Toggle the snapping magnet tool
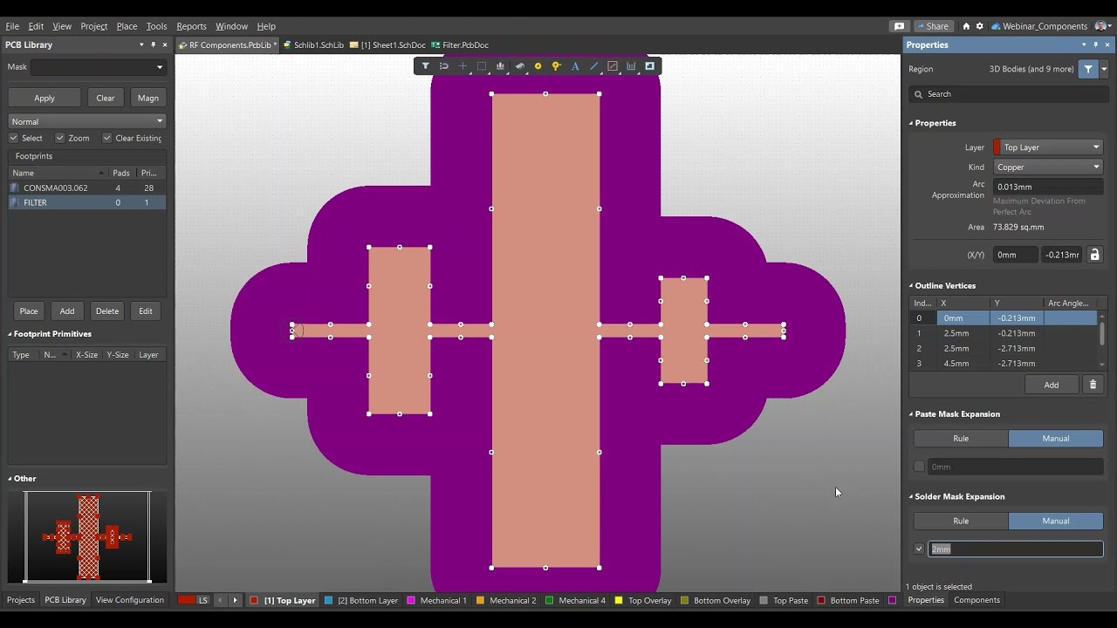 pyautogui.click(x=444, y=66)
